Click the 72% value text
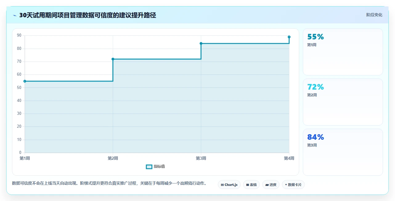 tap(316, 87)
